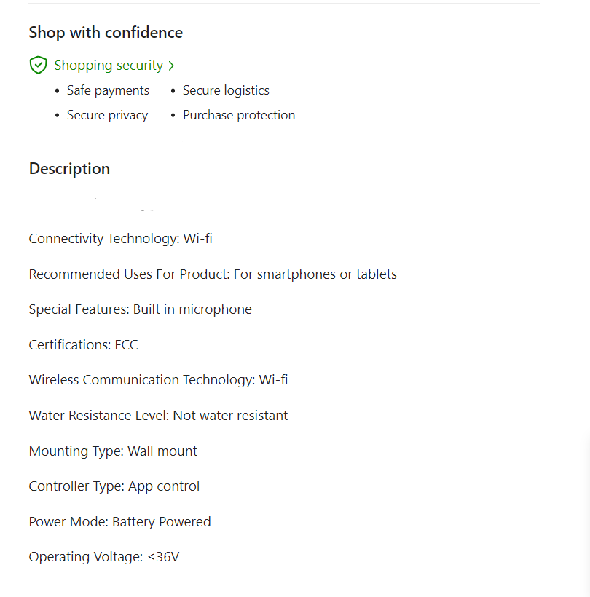
Task: Select the Secure privacy bullet text
Action: 107,115
